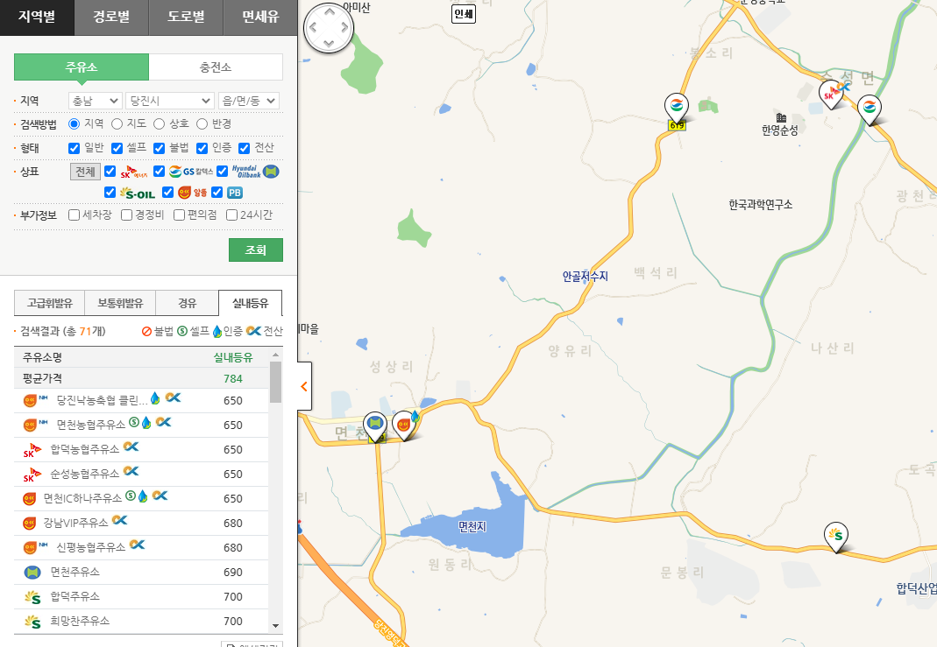The image size is (937, 647).
Task: Click the NH logo in 면천농협주유소 row
Action: [x=43, y=422]
